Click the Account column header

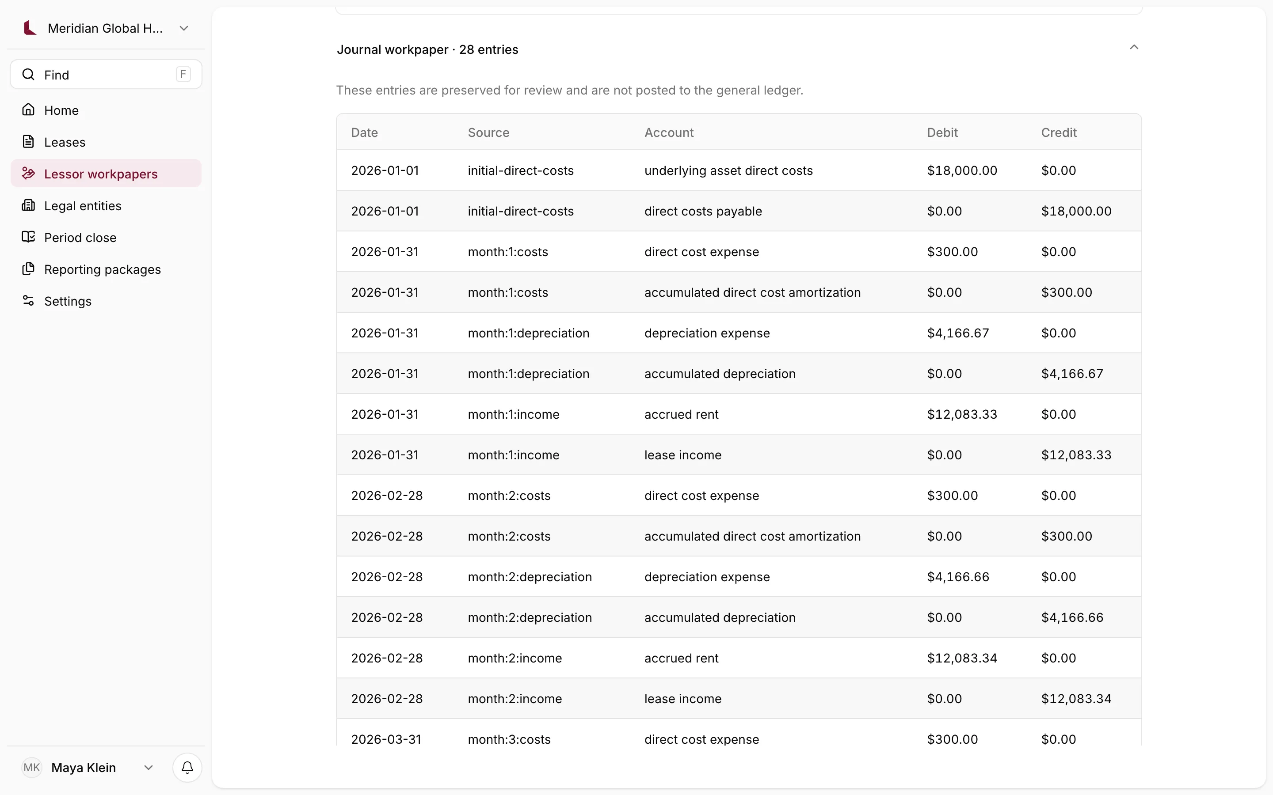pyautogui.click(x=669, y=132)
